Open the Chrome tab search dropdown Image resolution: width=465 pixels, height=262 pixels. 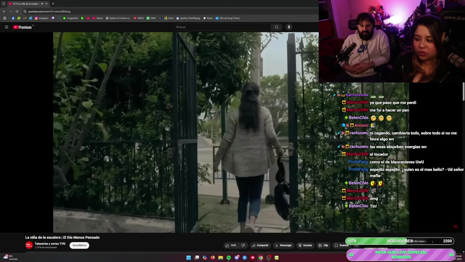coord(4,4)
